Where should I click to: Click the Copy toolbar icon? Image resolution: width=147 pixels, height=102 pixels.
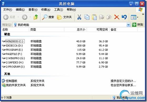pos(87,17)
